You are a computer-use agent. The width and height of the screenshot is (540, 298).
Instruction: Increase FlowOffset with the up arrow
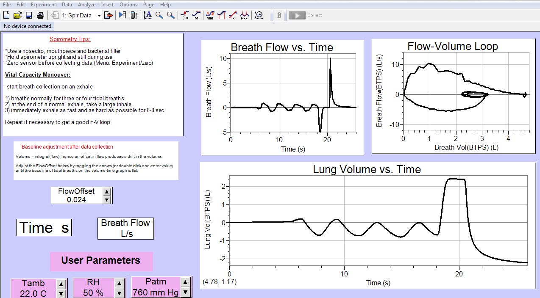107,192
